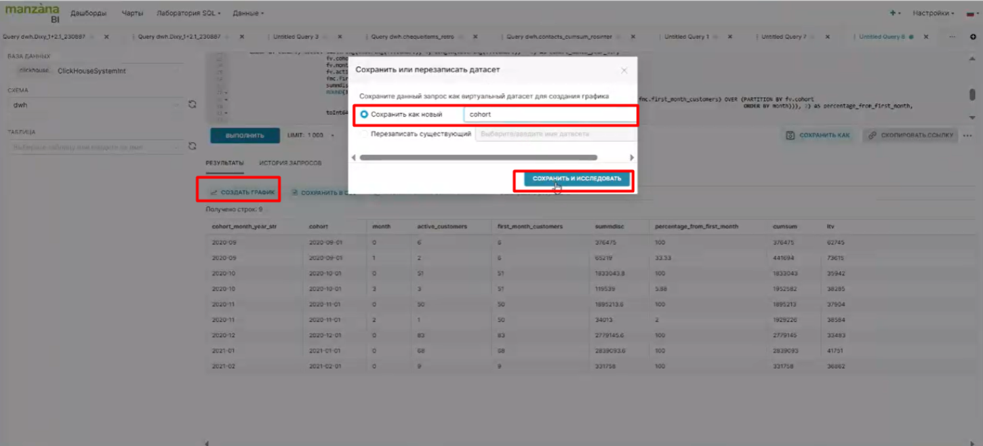Close the Untitled Query 8 tab
The height and width of the screenshot is (446, 983).
click(926, 37)
